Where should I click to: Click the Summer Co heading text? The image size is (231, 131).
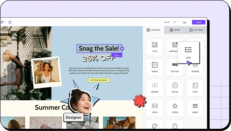tap(52, 107)
